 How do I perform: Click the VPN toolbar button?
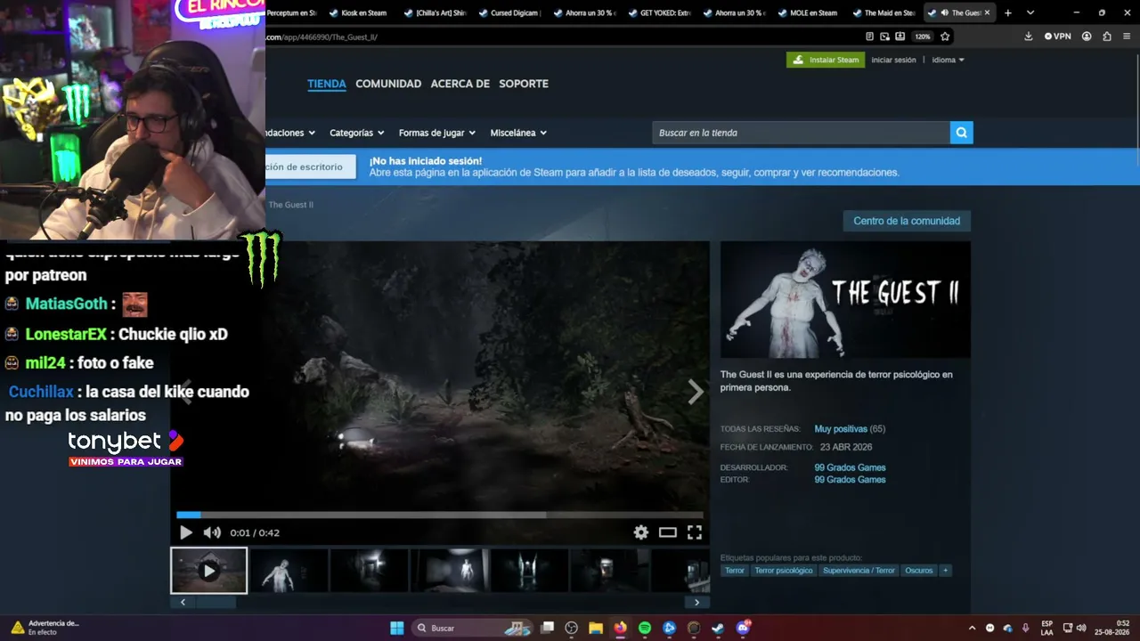[x=1058, y=37]
